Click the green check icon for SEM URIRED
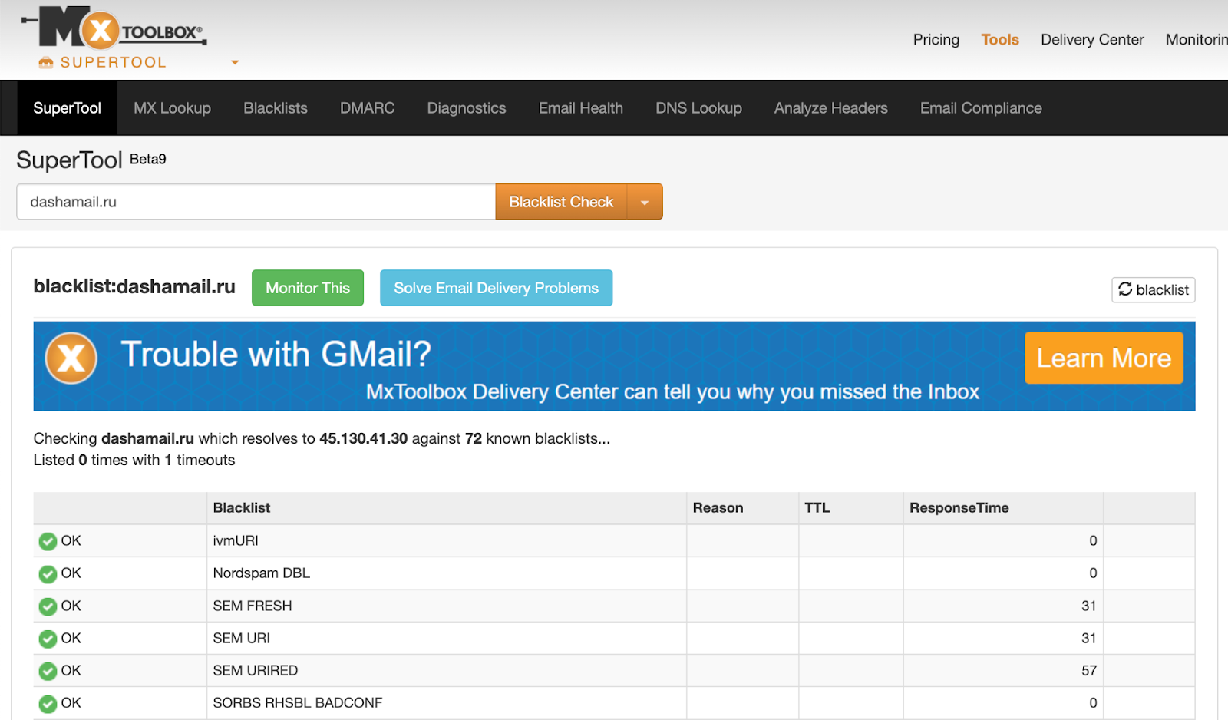The width and height of the screenshot is (1228, 720). coord(48,671)
